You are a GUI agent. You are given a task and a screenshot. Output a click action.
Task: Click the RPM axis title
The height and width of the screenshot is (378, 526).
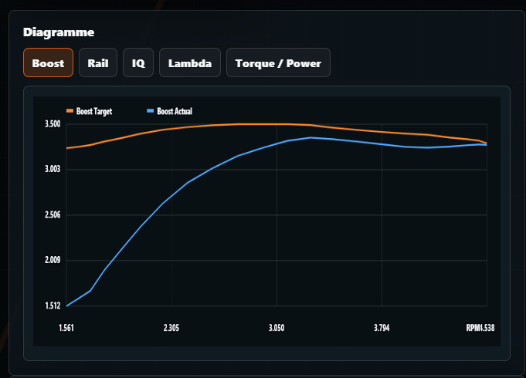pyautogui.click(x=473, y=328)
